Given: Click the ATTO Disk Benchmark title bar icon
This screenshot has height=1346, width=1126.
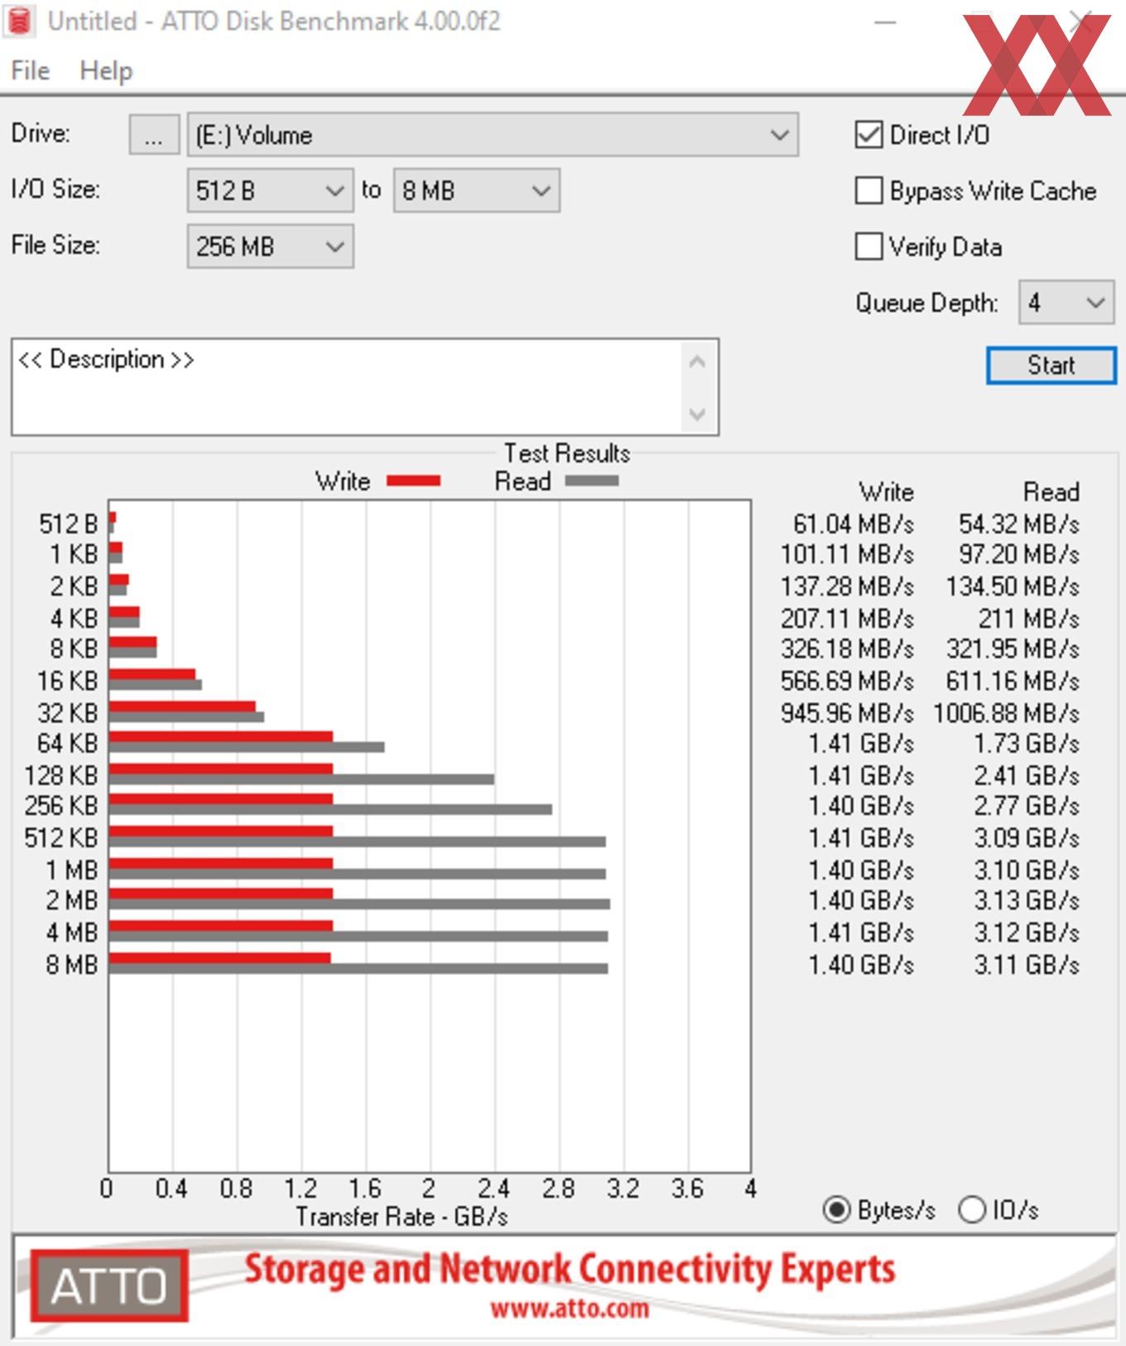Looking at the screenshot, I should coord(18,21).
